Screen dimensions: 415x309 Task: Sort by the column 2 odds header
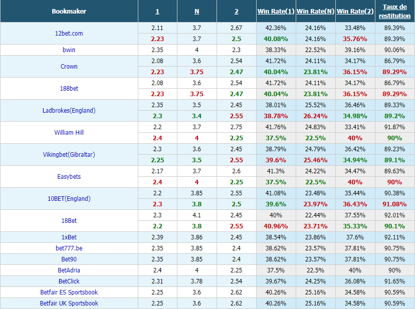click(237, 12)
